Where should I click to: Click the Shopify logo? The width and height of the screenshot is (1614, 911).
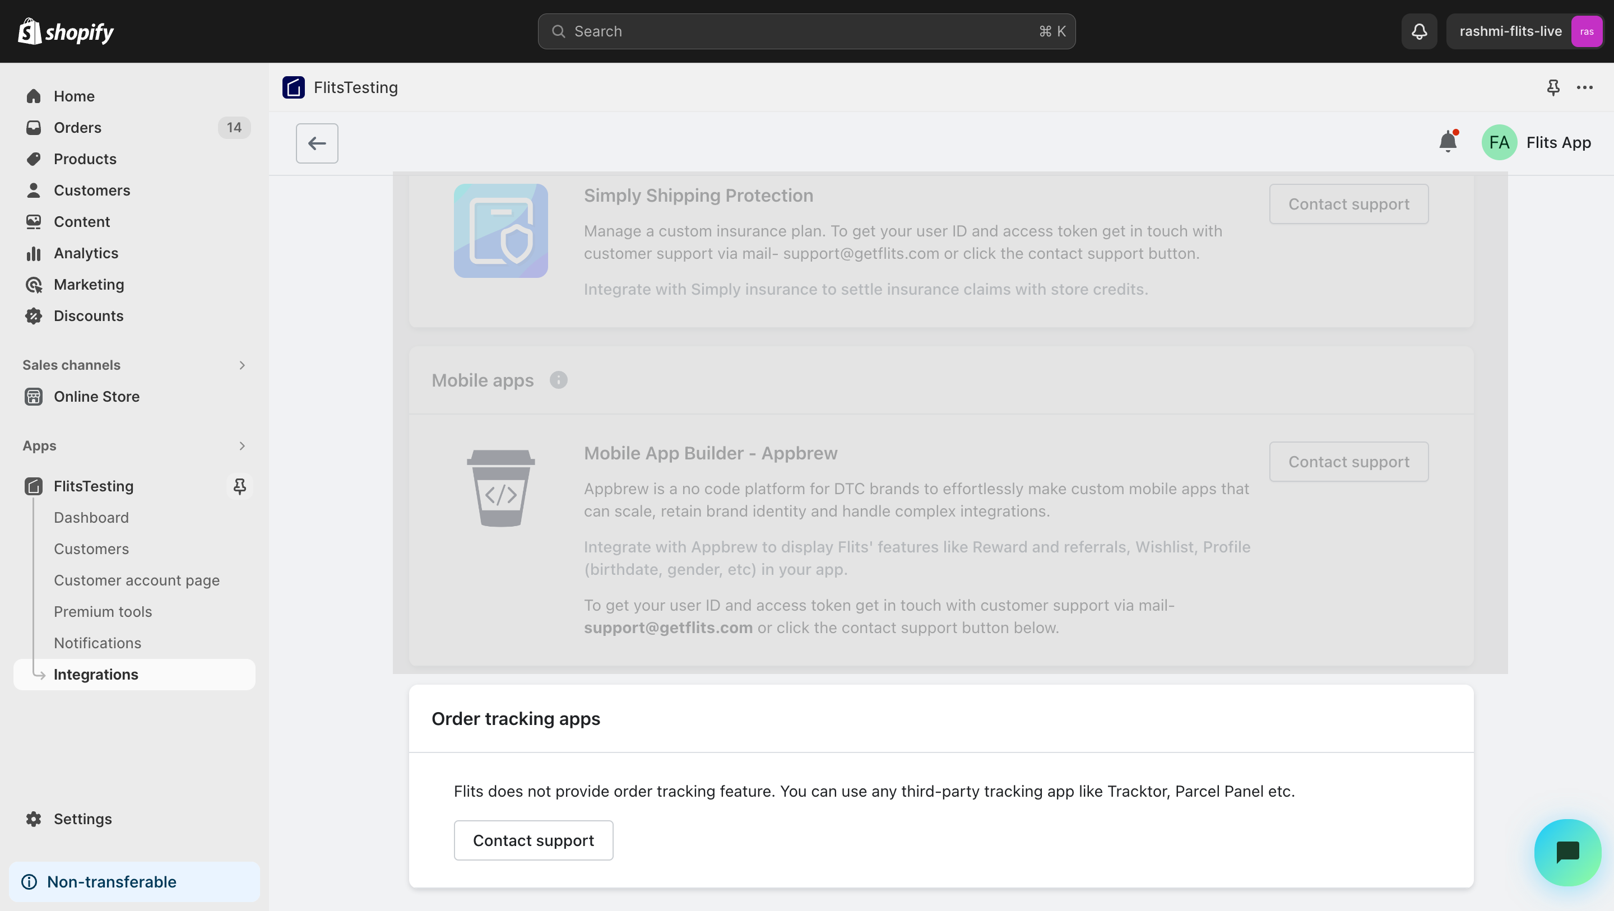click(66, 31)
